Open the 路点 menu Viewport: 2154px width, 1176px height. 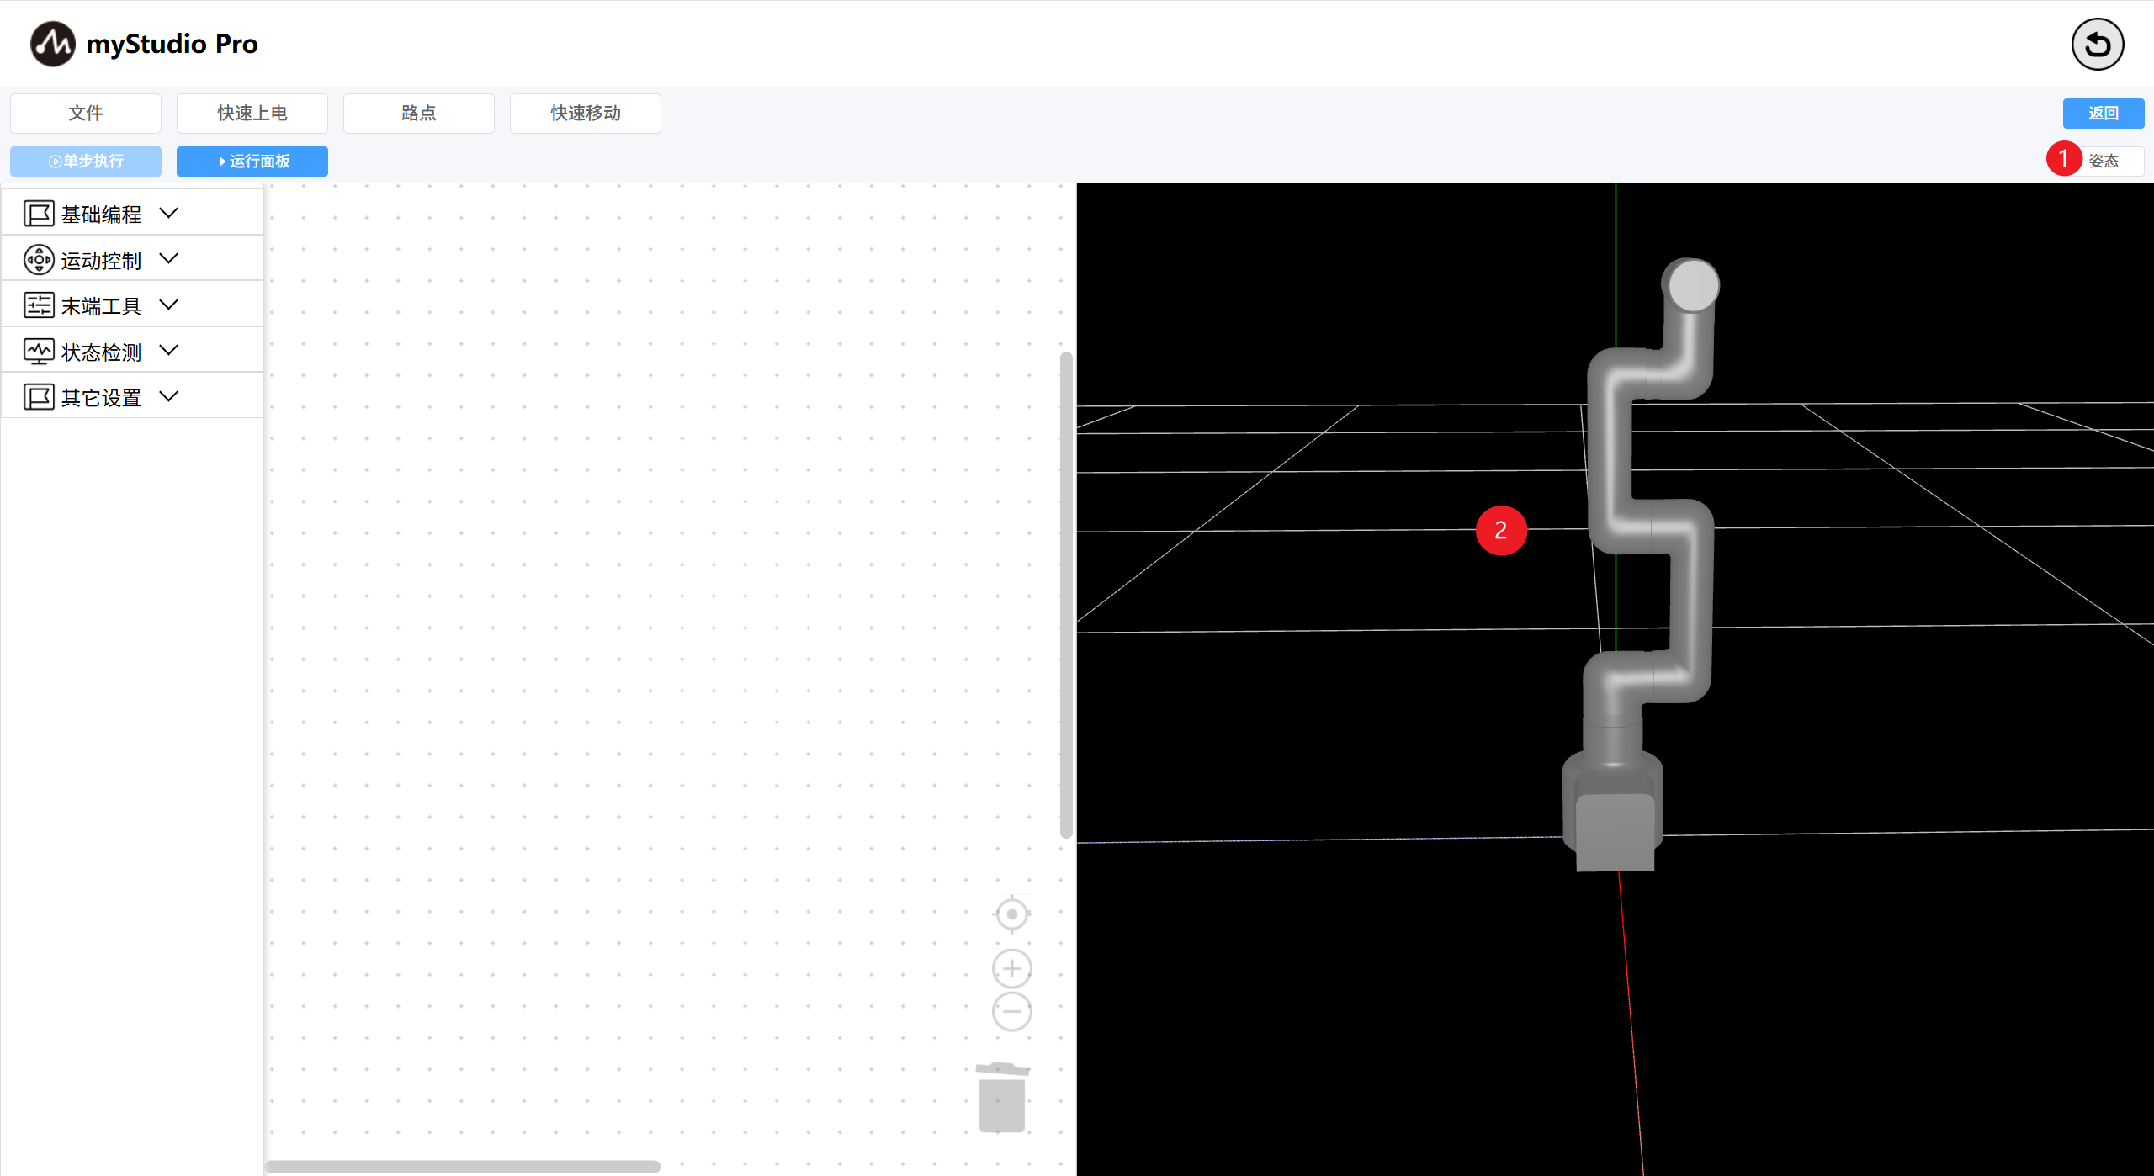(x=418, y=113)
